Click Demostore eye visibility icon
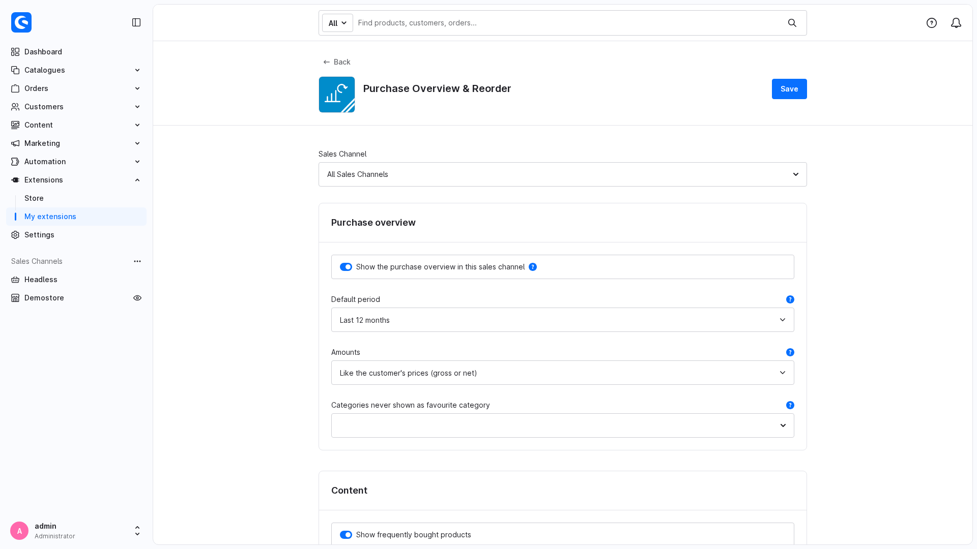This screenshot has height=549, width=977. click(x=137, y=298)
